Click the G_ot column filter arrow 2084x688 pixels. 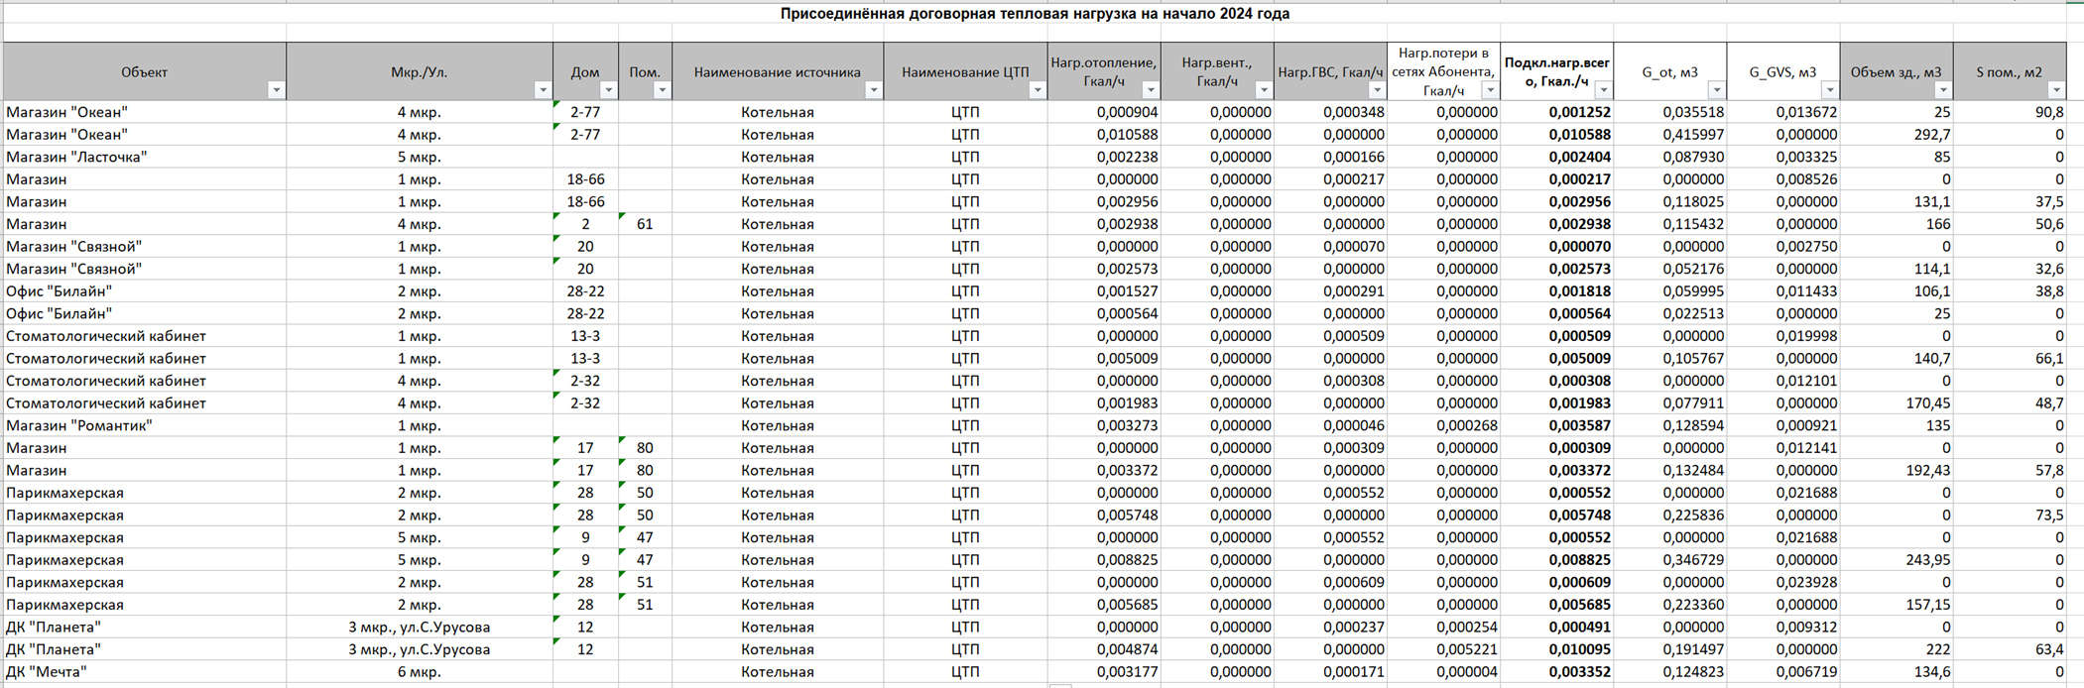coord(1715,90)
